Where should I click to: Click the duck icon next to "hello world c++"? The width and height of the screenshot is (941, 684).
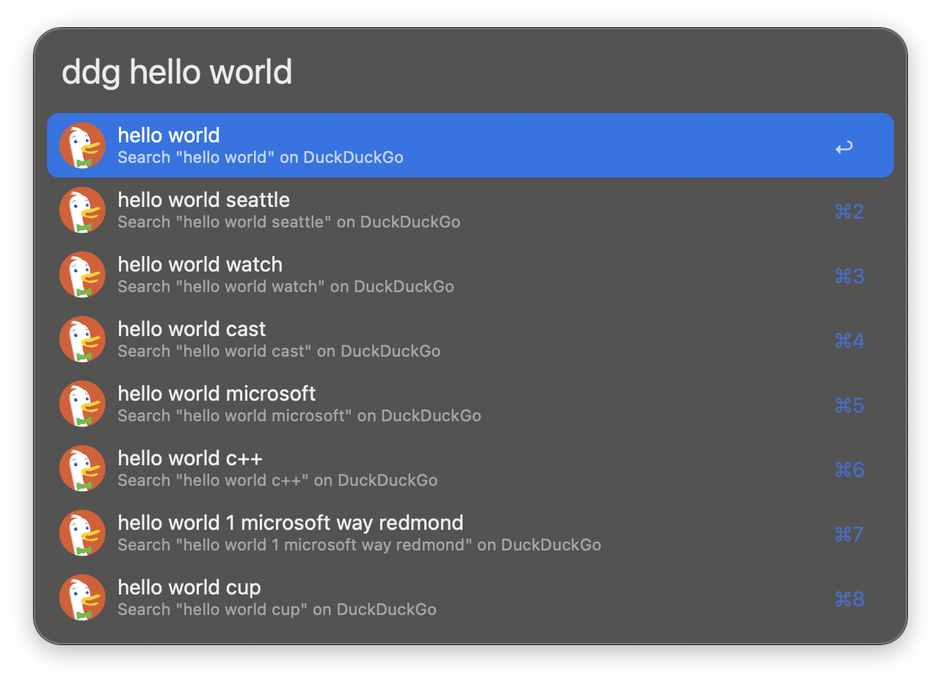tap(82, 468)
